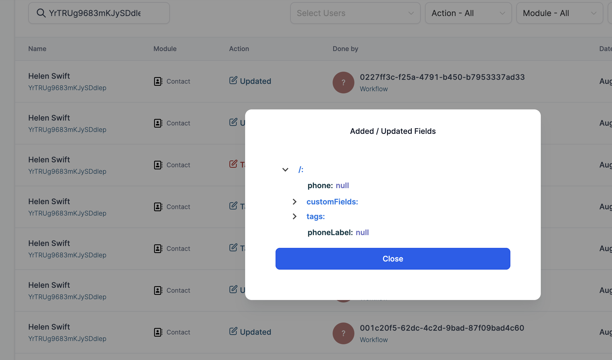The image size is (612, 360).
Task: Click the search input field
Action: point(99,13)
